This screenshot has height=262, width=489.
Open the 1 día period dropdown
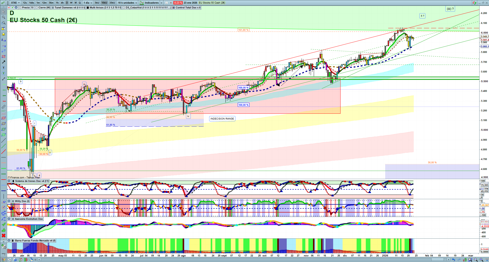(88, 3)
